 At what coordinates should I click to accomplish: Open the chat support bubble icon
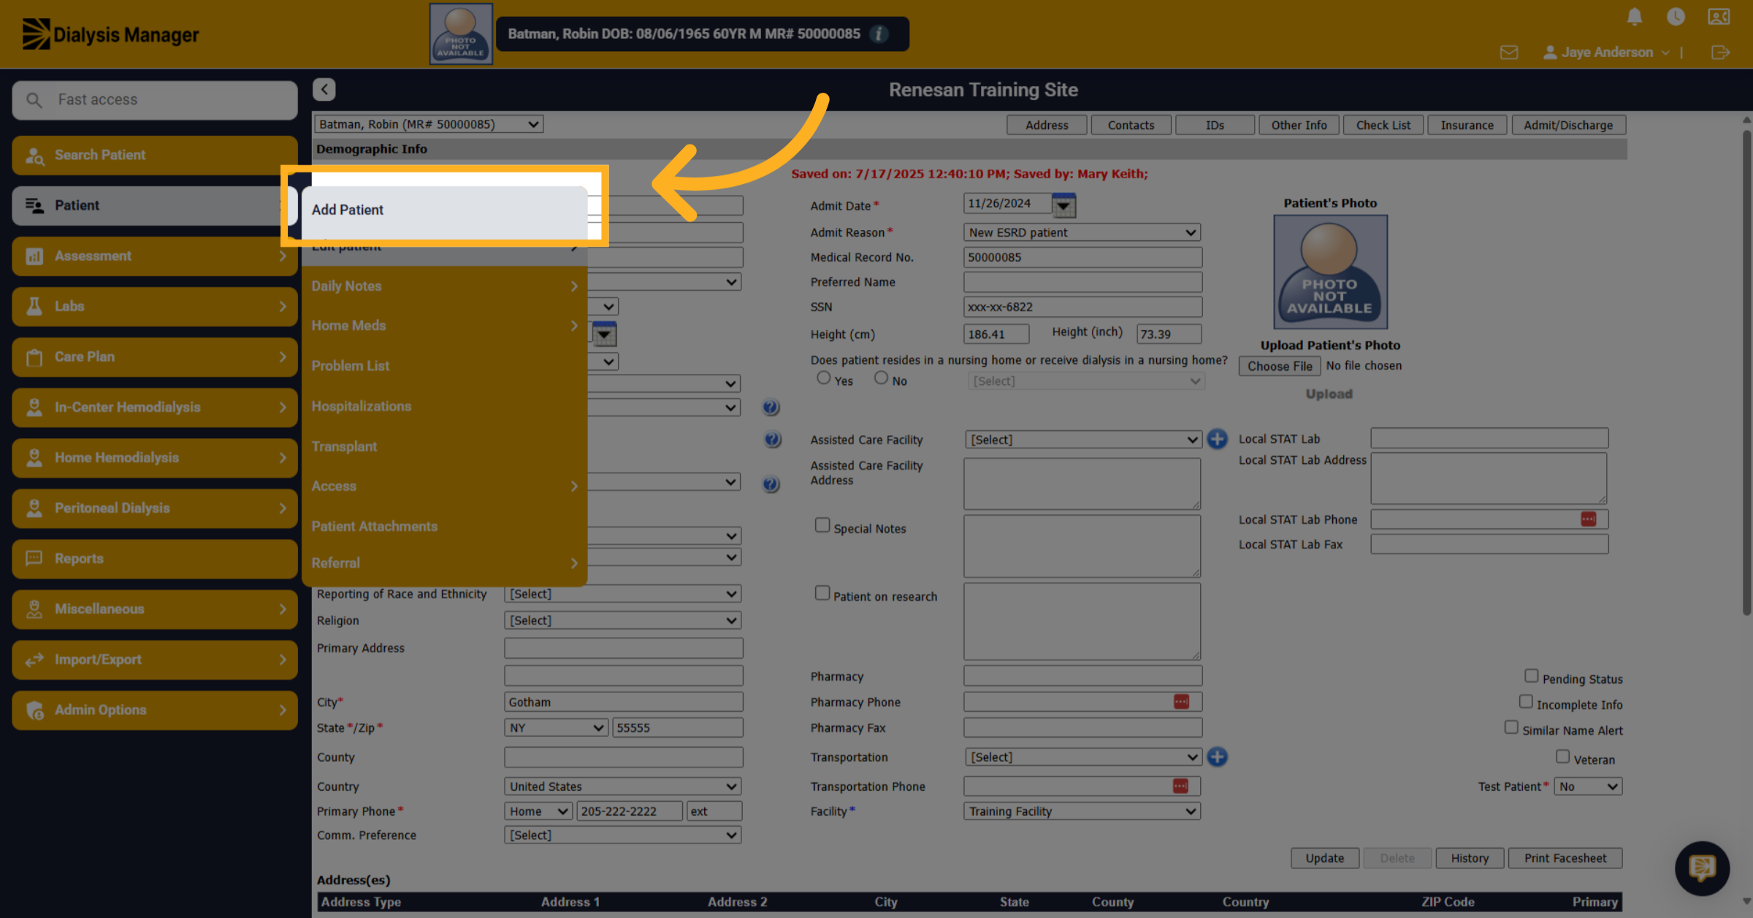point(1702,868)
